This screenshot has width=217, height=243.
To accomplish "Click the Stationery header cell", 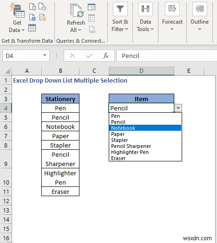I will point(60,99).
